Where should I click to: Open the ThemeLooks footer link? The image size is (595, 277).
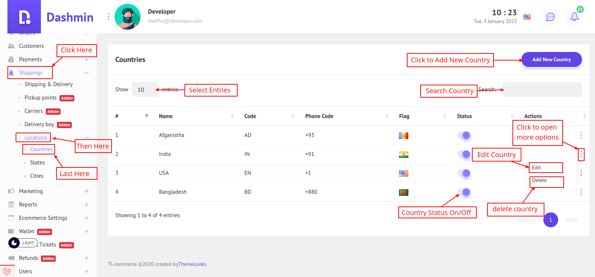pyautogui.click(x=192, y=264)
